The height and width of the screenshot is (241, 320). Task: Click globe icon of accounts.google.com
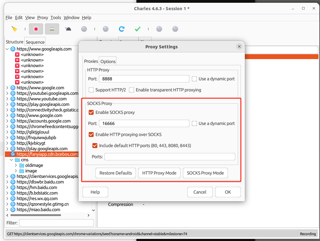point(13,121)
